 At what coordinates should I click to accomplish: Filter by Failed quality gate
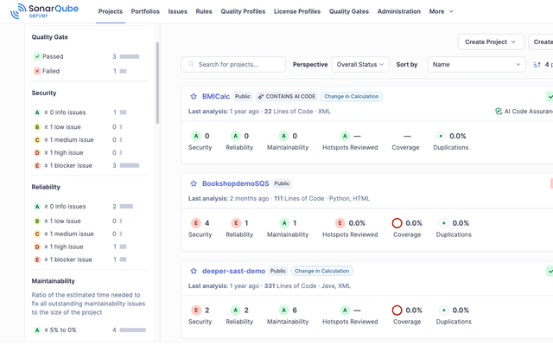[x=86, y=71]
